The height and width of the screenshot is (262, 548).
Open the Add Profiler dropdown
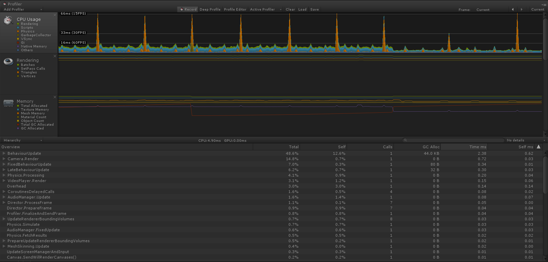click(x=23, y=10)
